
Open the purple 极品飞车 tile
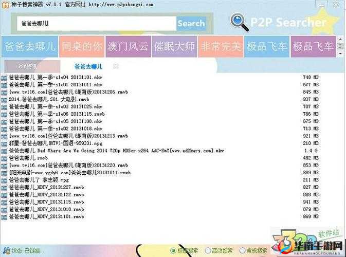pos(313,47)
